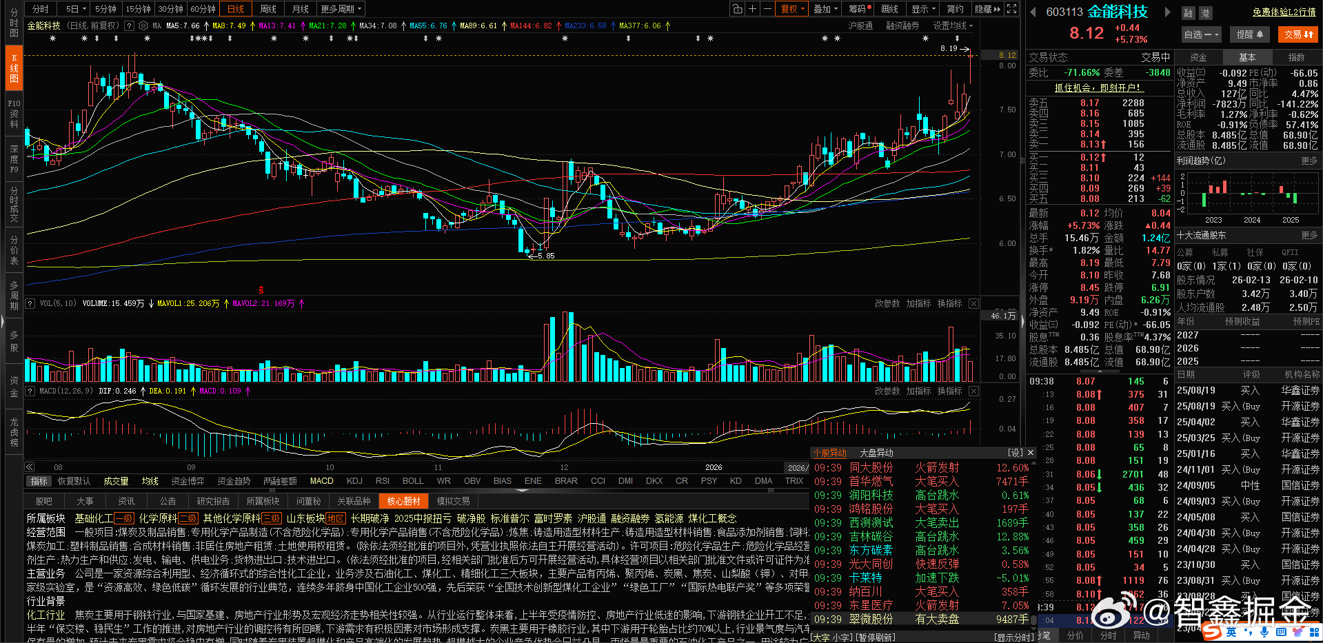Expand 利润趋势 with 更多
This screenshot has width=1323, height=643.
coord(1309,161)
